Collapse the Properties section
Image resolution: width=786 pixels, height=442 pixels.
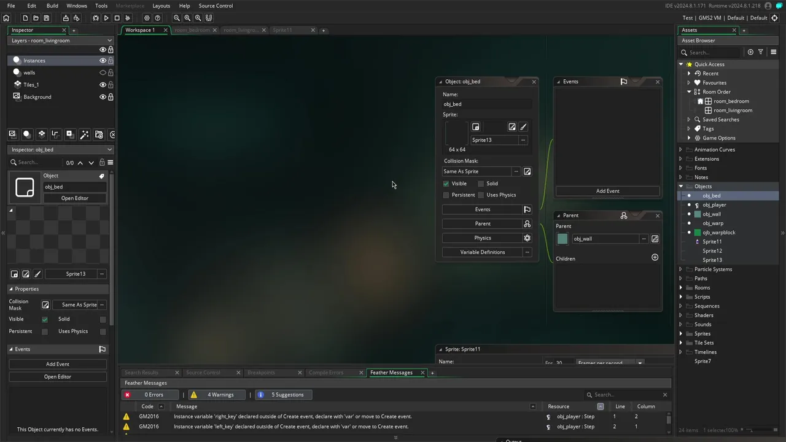pyautogui.click(x=10, y=289)
